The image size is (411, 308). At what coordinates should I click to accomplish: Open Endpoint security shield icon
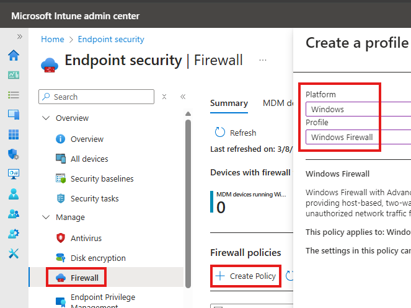(x=14, y=154)
